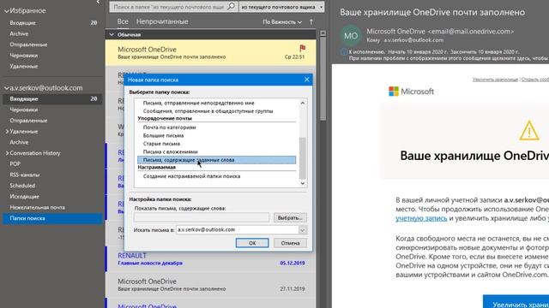Select Письма, отправленные непосредственно мне

point(198,103)
